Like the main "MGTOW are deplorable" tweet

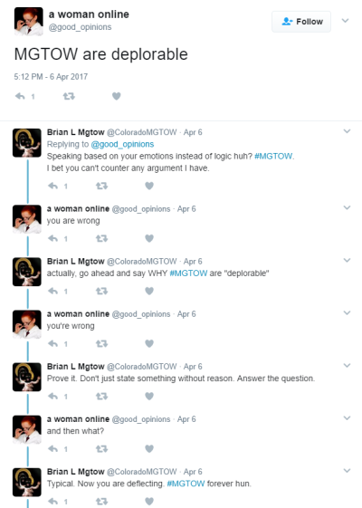coord(116,96)
